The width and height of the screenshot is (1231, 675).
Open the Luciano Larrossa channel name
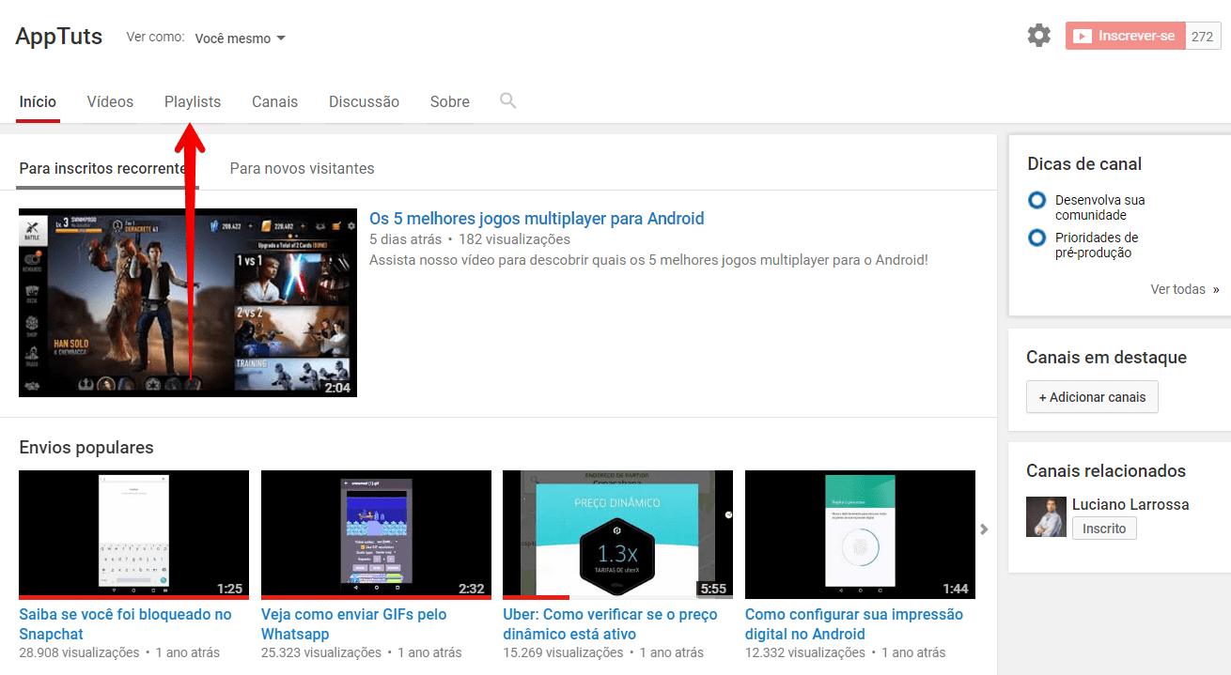pyautogui.click(x=1130, y=504)
